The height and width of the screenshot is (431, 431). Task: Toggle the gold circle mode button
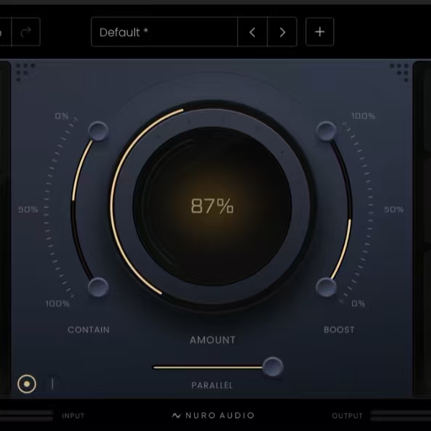[x=27, y=384]
